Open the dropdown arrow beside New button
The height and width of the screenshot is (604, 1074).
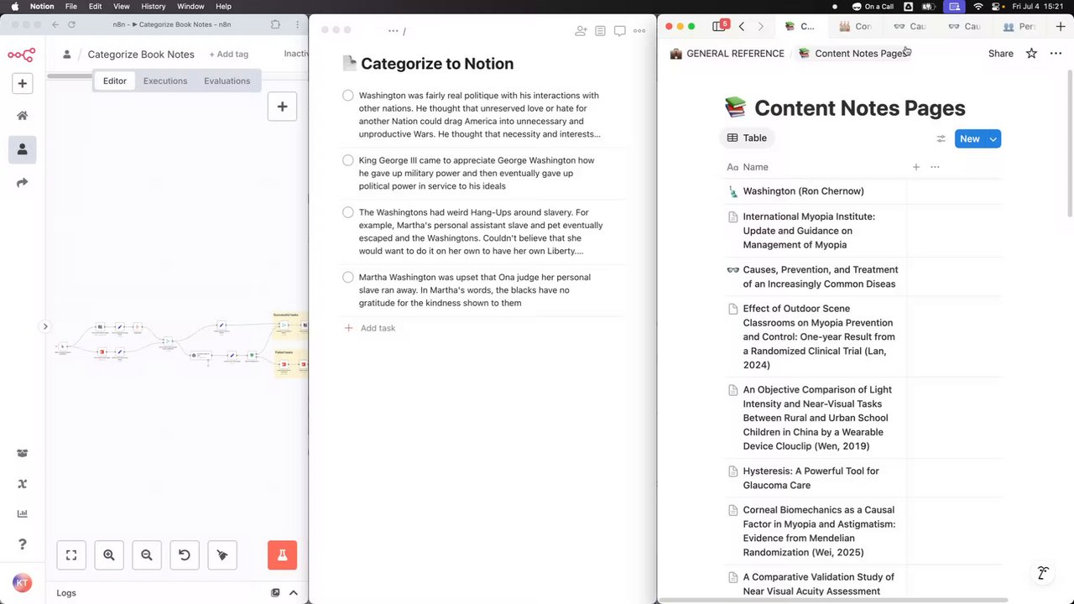(x=993, y=138)
